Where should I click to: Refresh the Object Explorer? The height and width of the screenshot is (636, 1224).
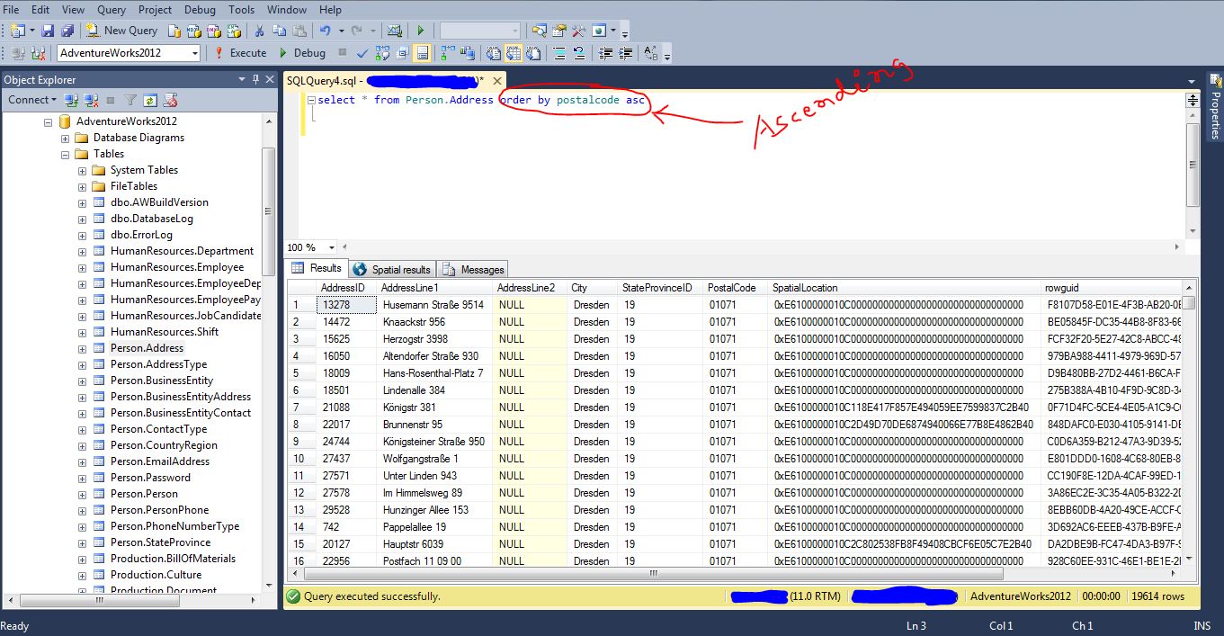pos(150,99)
